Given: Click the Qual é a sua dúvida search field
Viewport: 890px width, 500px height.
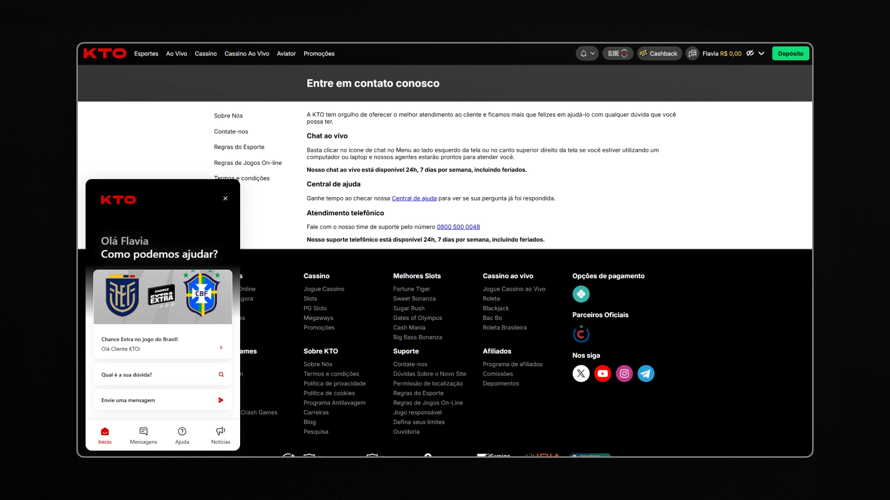Looking at the screenshot, I should pyautogui.click(x=163, y=375).
